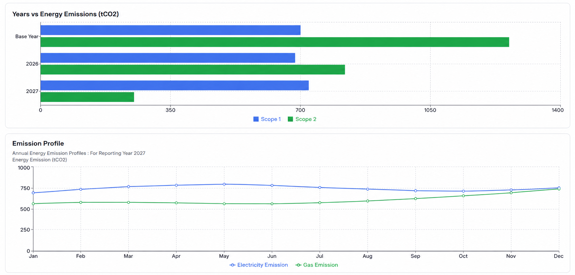Viewport: 575px width, 275px height.
Task: Toggle Gas Emission legend entry
Action: click(316, 265)
